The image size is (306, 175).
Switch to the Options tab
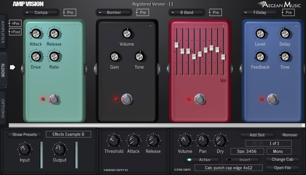(x=3, y=108)
